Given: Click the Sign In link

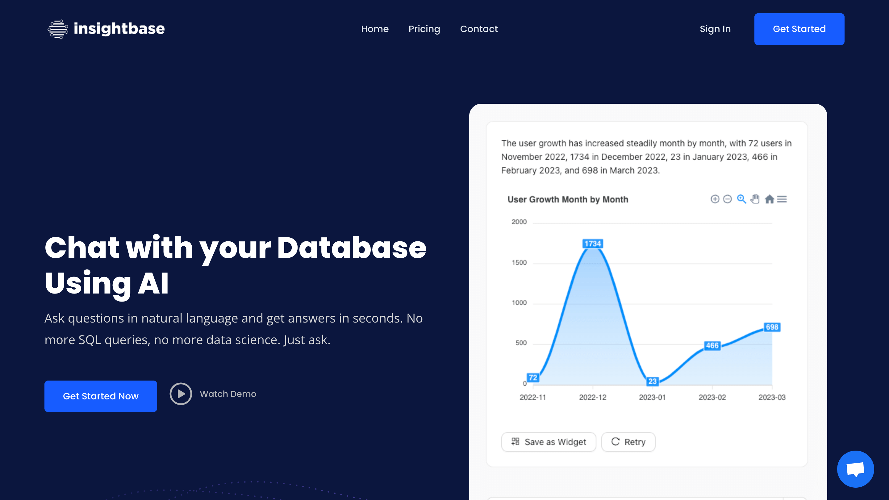Looking at the screenshot, I should click(x=715, y=29).
